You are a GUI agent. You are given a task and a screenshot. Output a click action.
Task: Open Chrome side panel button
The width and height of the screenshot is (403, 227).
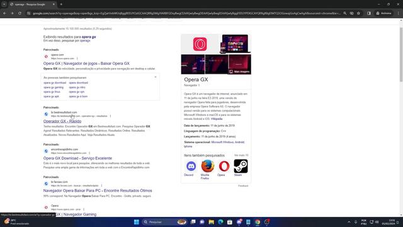369,13
